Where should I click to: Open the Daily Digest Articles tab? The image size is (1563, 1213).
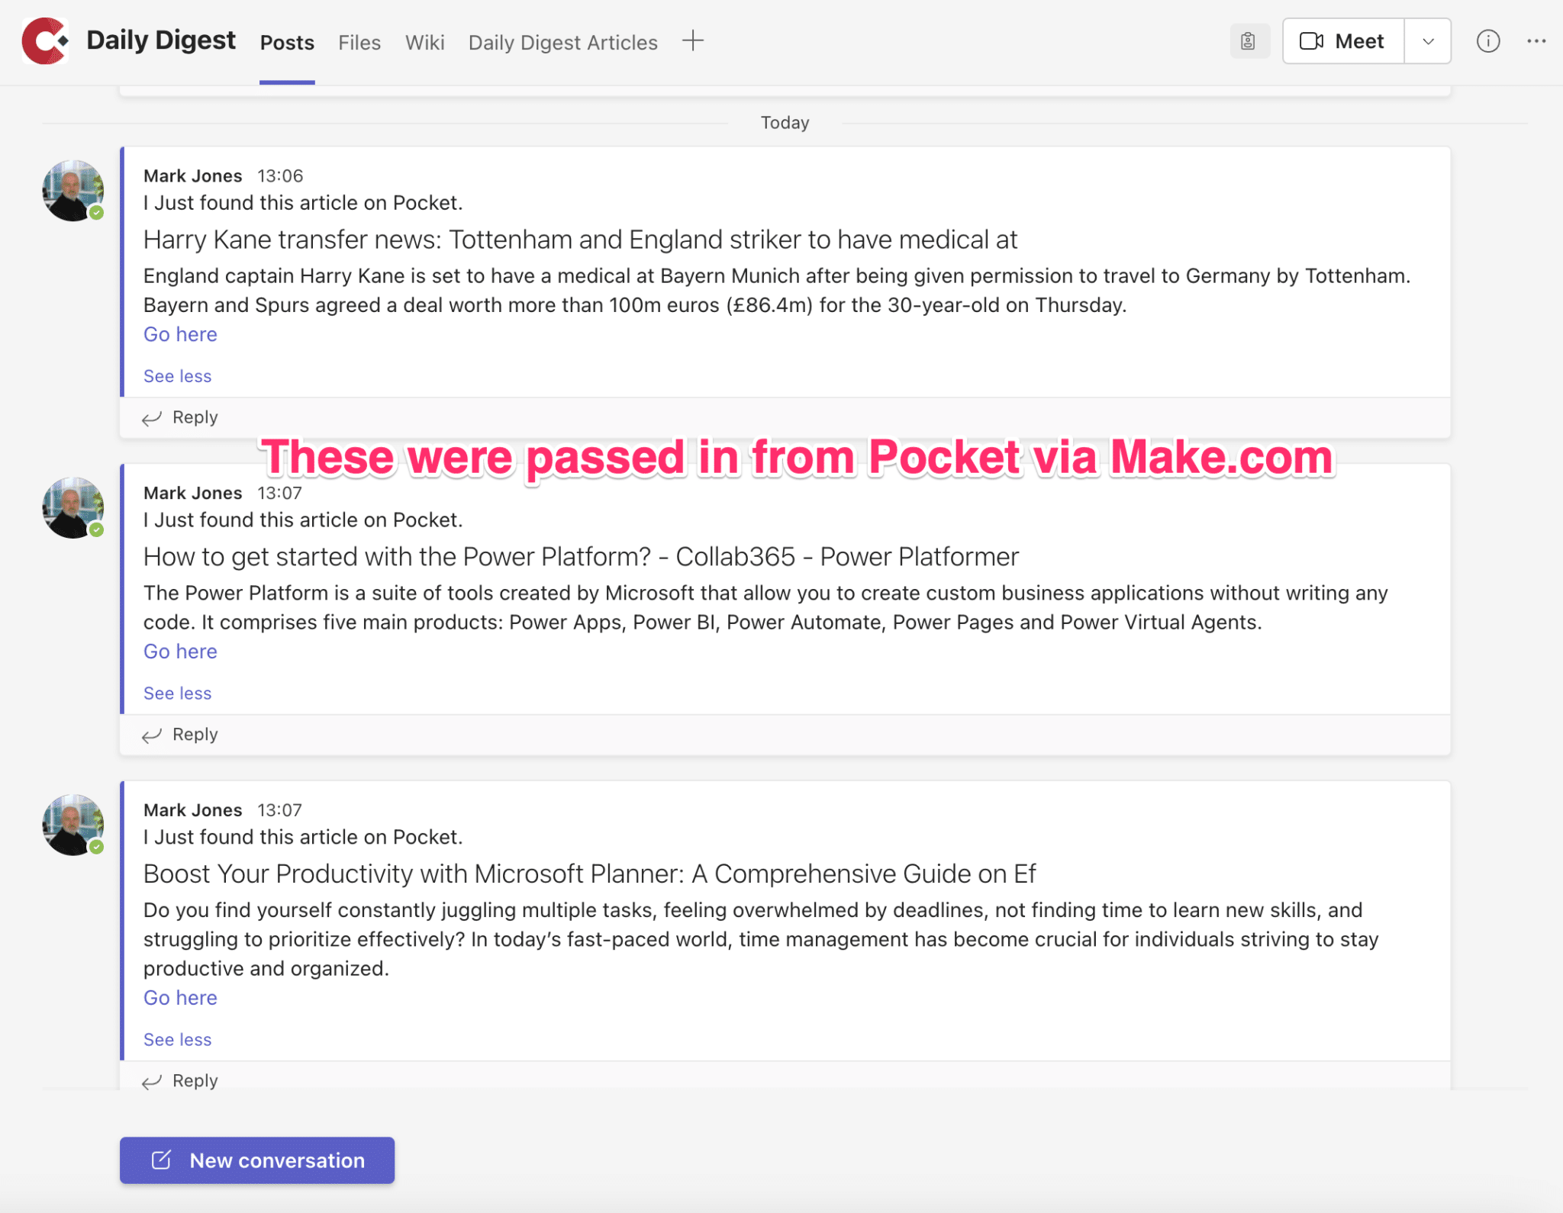click(x=563, y=43)
